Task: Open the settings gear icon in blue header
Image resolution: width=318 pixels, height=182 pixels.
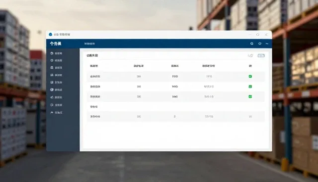Action: (x=260, y=44)
